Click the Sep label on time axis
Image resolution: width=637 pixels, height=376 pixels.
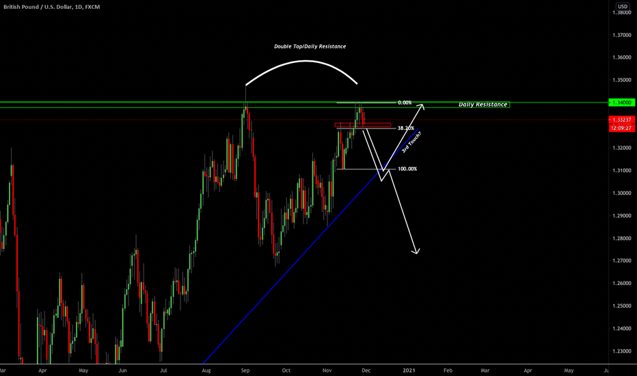tap(245, 371)
